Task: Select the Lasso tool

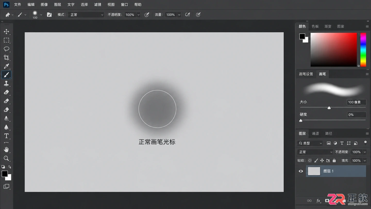Action: pyautogui.click(x=6, y=49)
